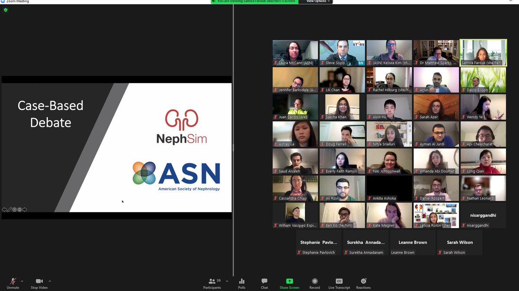Click muted mic icon beside Steve Sozio
Screen dimensions: 519x291
[x=323, y=63]
